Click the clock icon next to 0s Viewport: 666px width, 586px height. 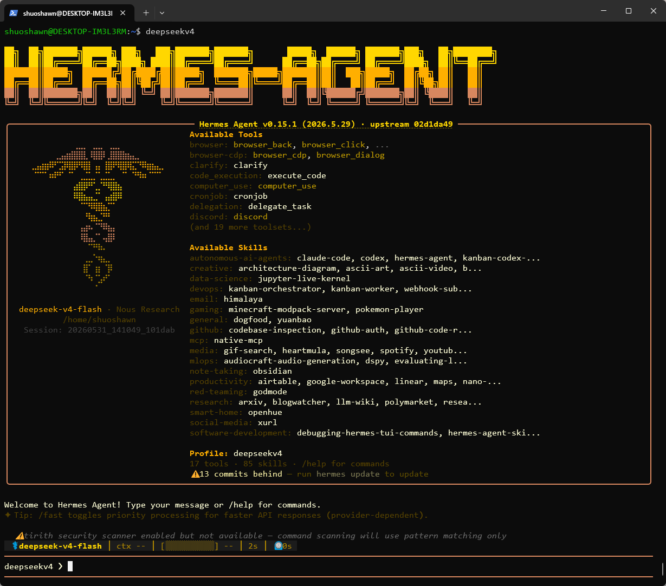(x=278, y=546)
